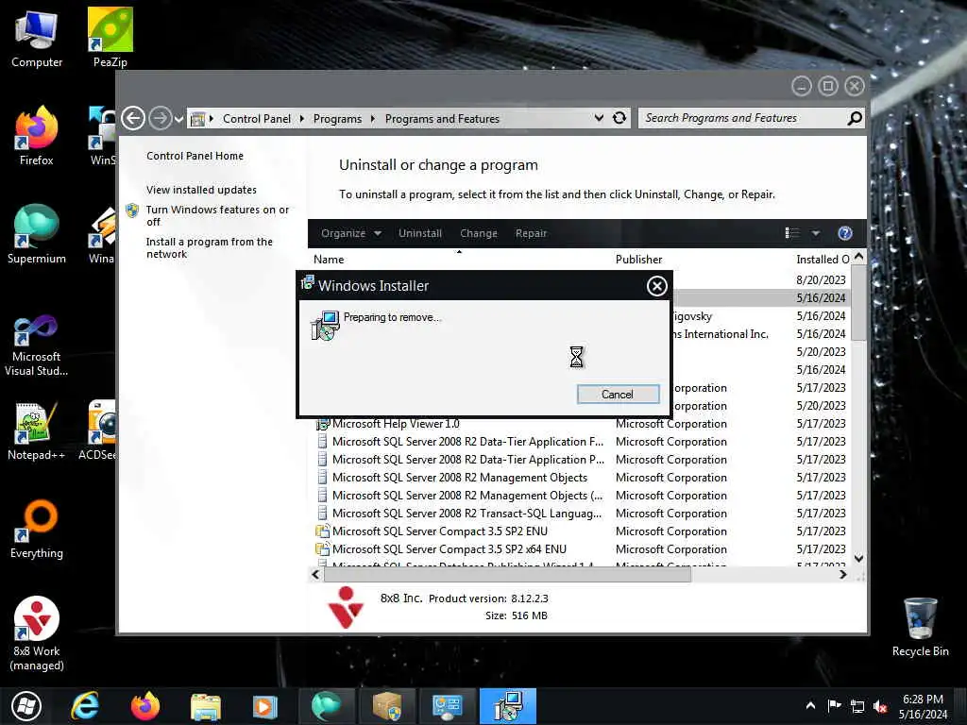Click Control Panel in the breadcrumb
The height and width of the screenshot is (725, 967).
pos(257,118)
